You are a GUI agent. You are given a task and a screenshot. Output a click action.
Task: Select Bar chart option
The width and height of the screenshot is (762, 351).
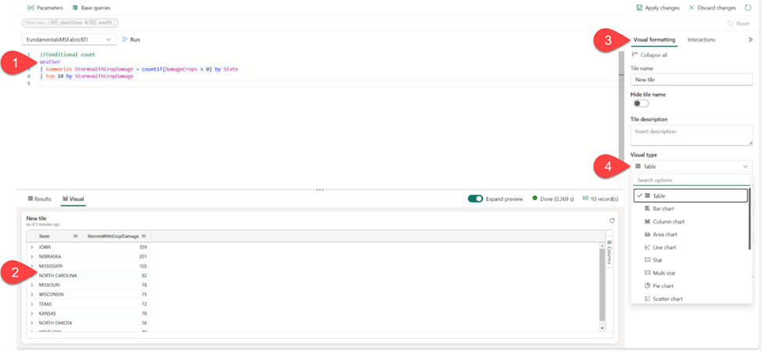690,209
